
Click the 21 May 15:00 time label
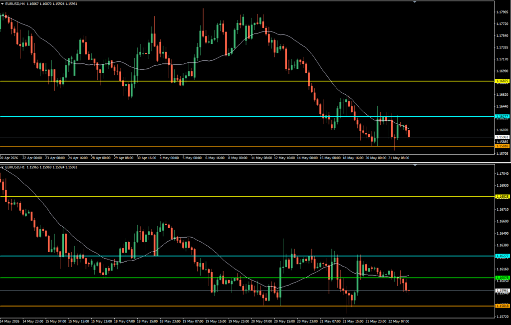click(x=353, y=321)
